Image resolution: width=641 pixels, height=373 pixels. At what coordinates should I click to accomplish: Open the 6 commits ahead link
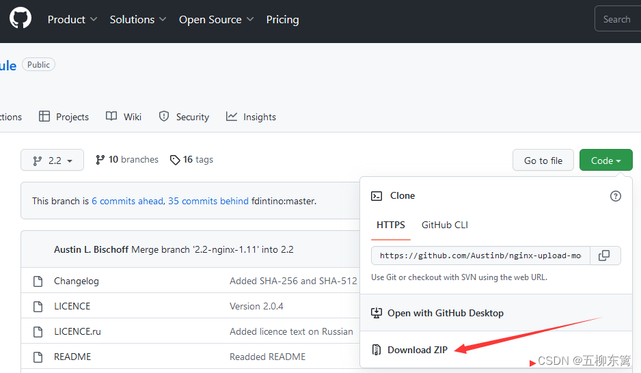[x=128, y=201]
